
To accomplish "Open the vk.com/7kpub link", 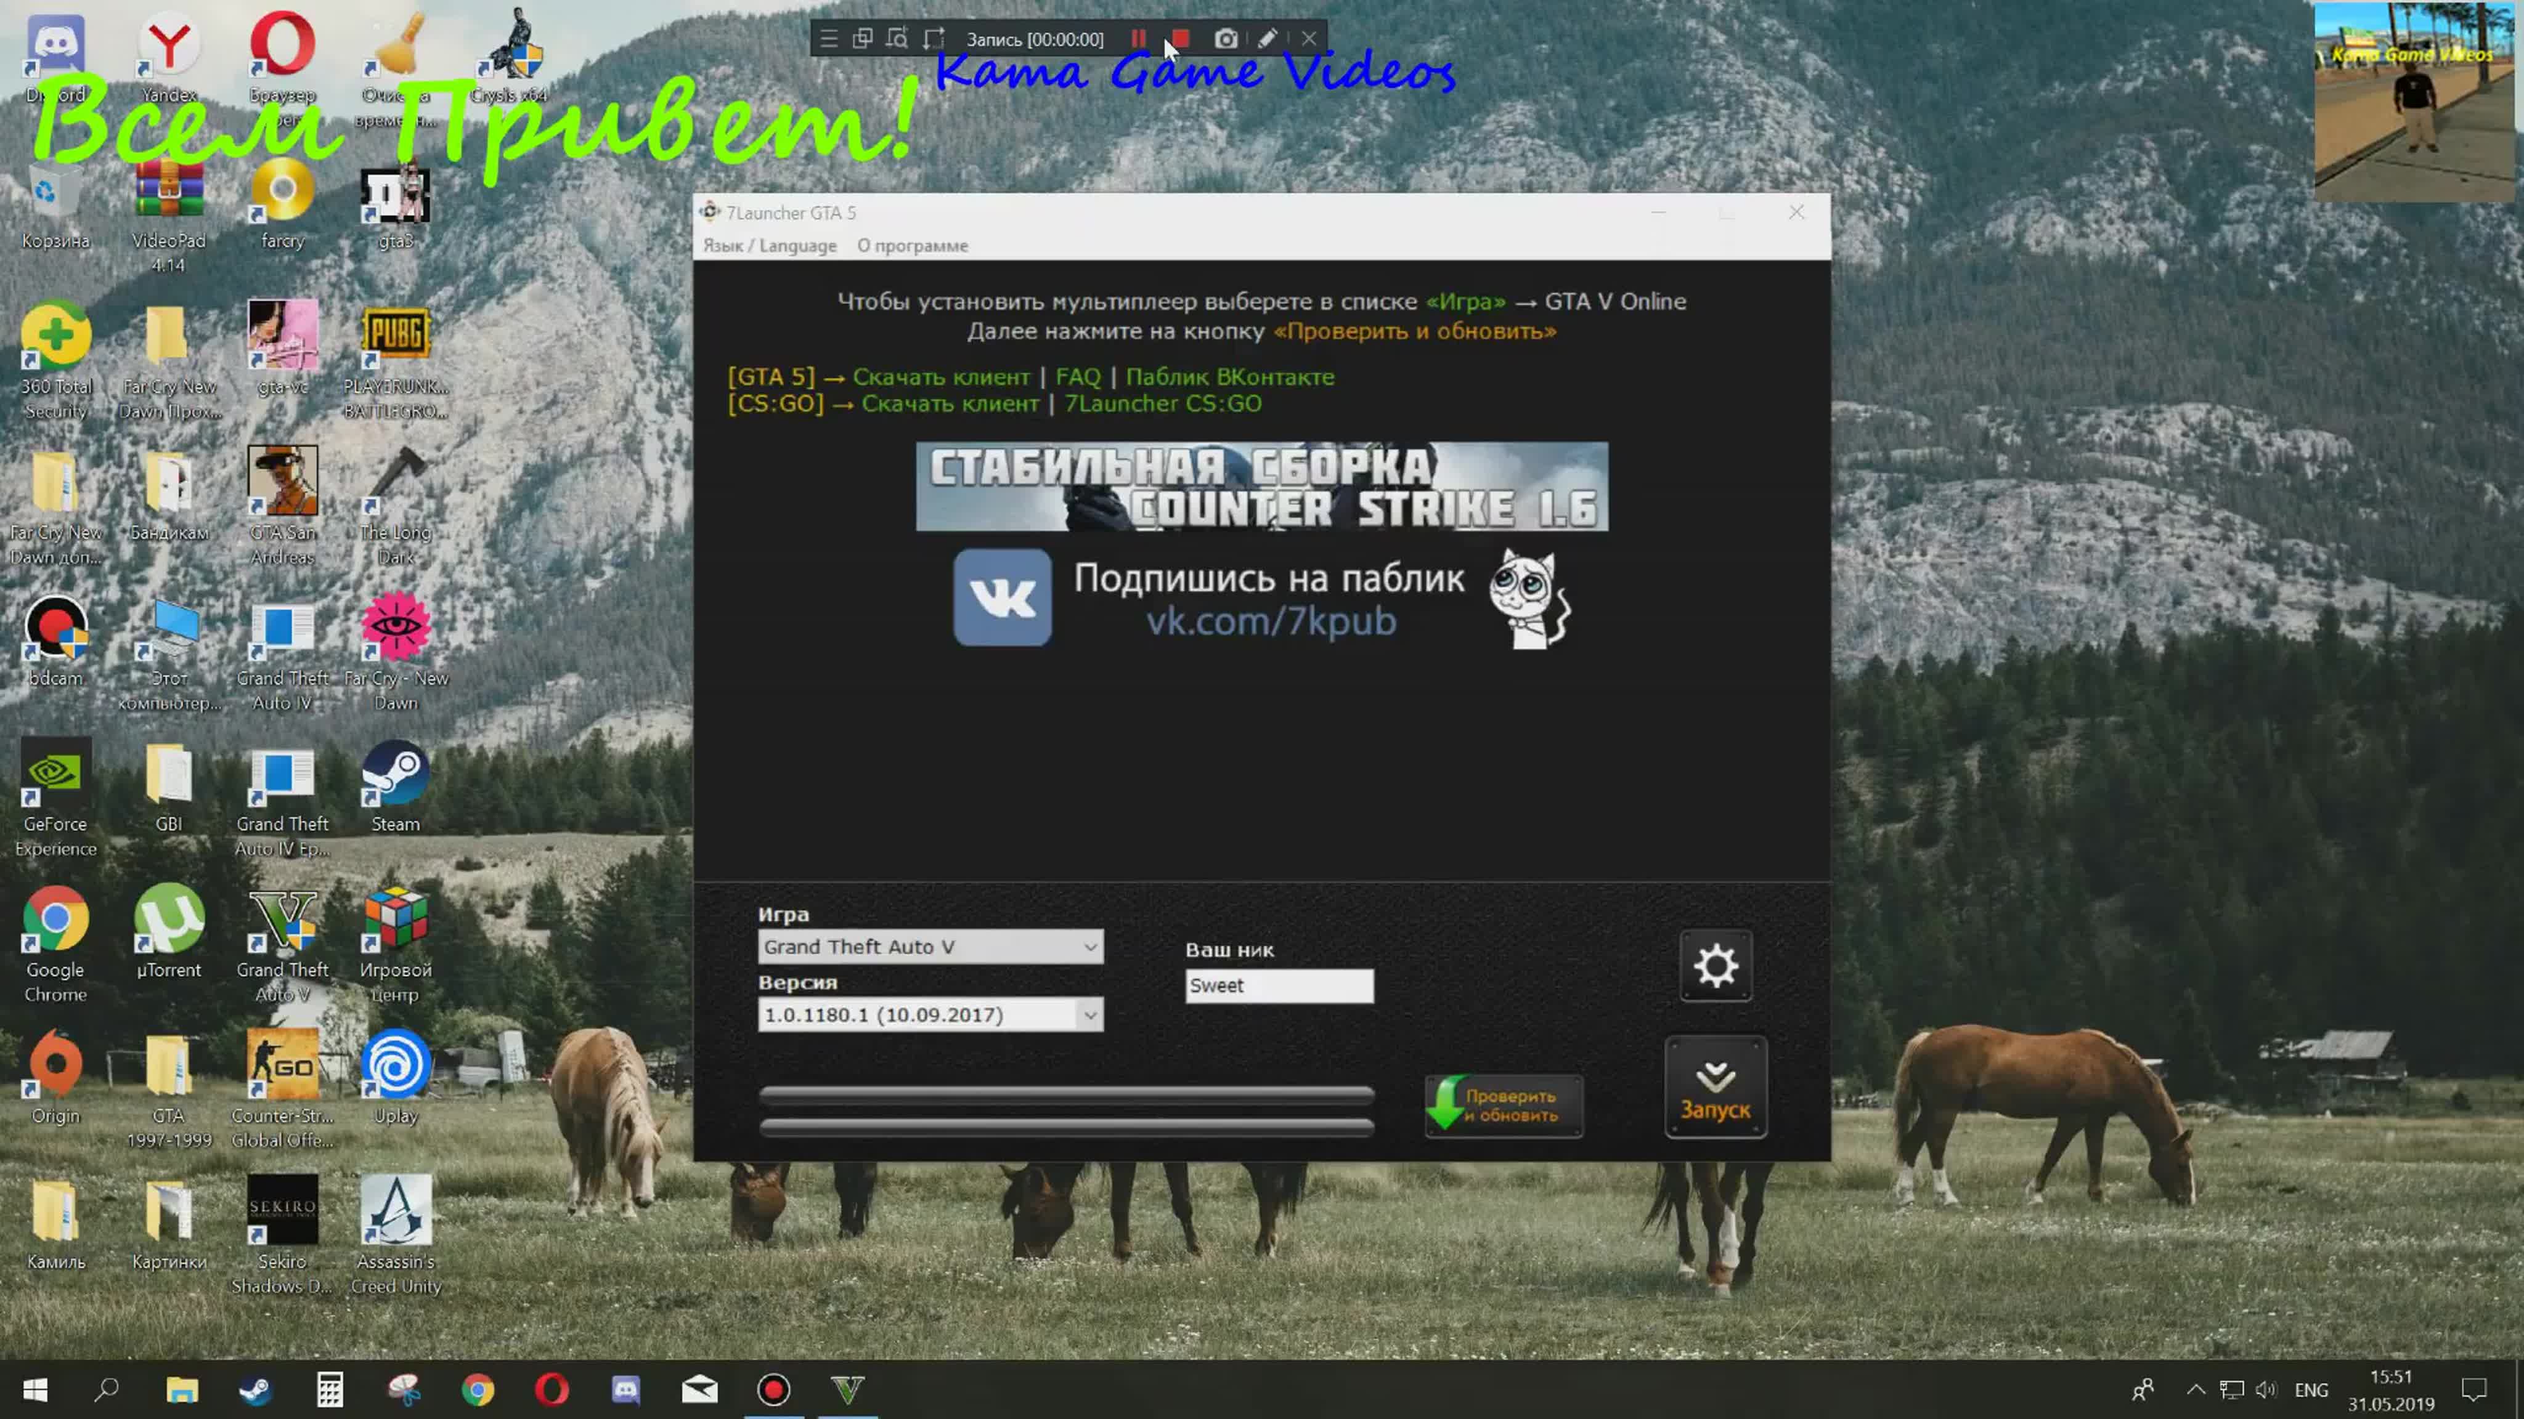I will 1271,621.
